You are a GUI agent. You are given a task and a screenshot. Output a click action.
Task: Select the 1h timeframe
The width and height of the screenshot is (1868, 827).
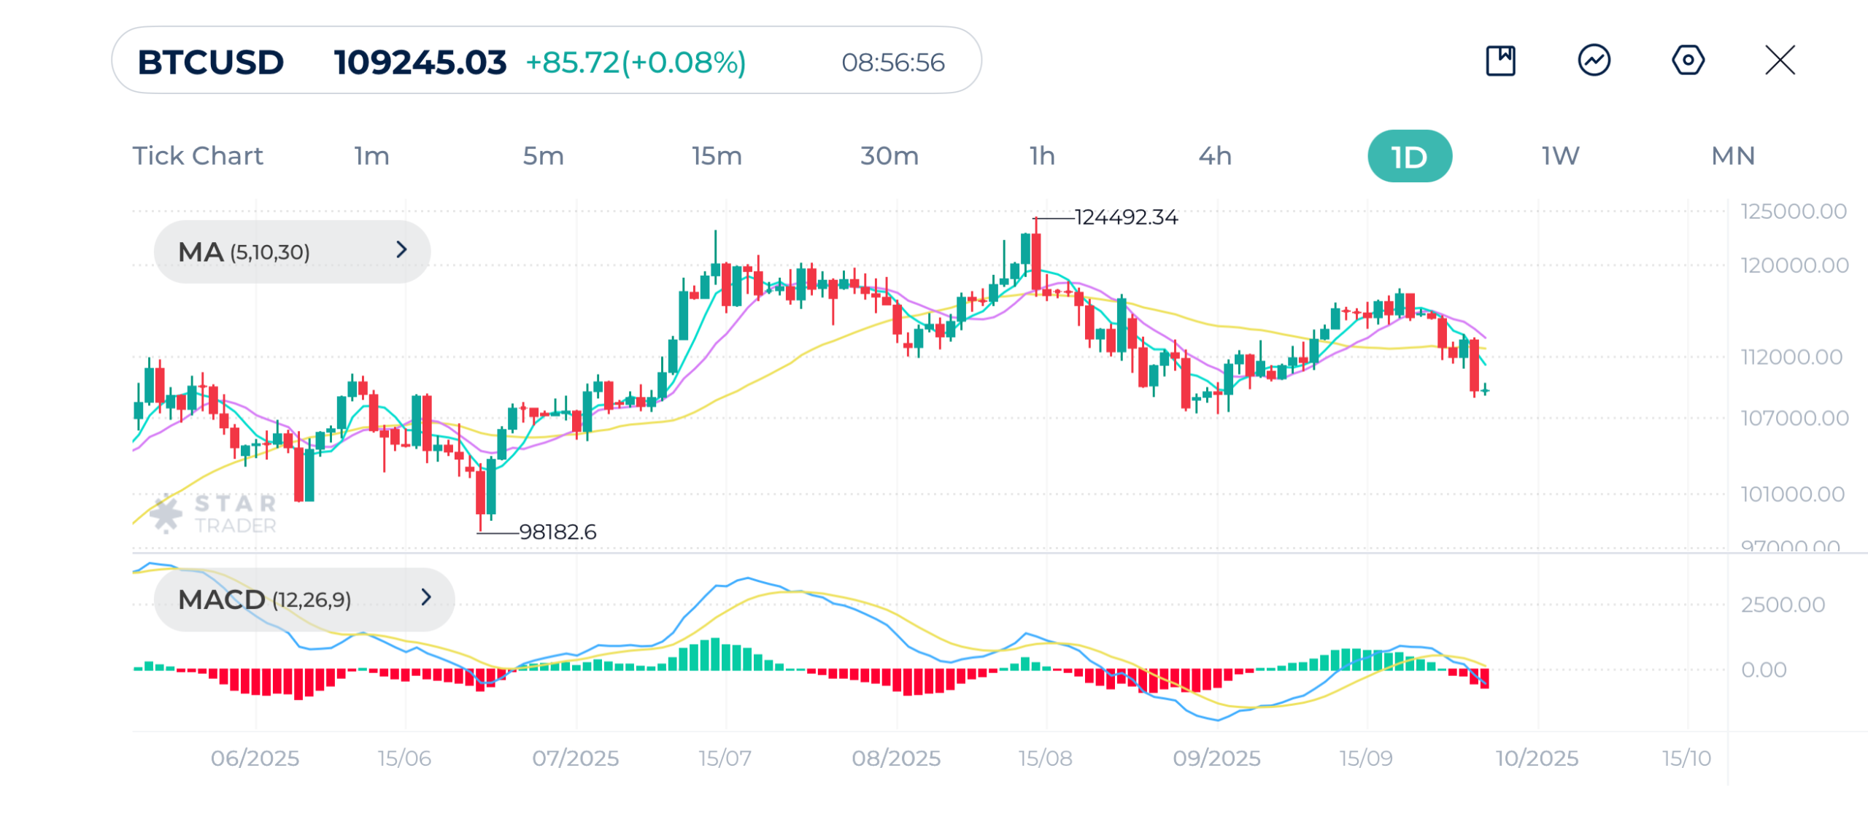[1042, 156]
